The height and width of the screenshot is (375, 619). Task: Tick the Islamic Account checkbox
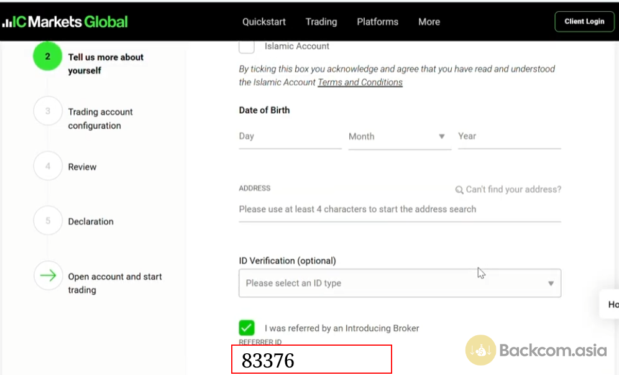(x=247, y=47)
